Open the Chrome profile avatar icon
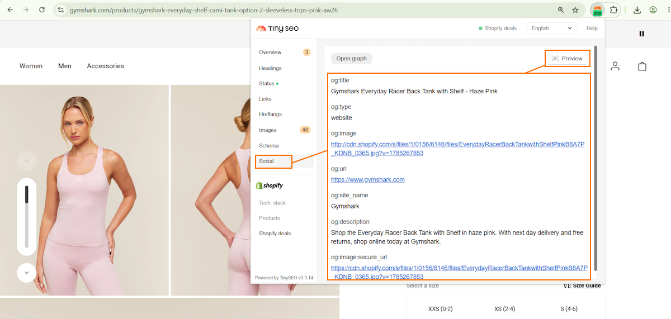Image resolution: width=671 pixels, height=319 pixels. click(653, 10)
